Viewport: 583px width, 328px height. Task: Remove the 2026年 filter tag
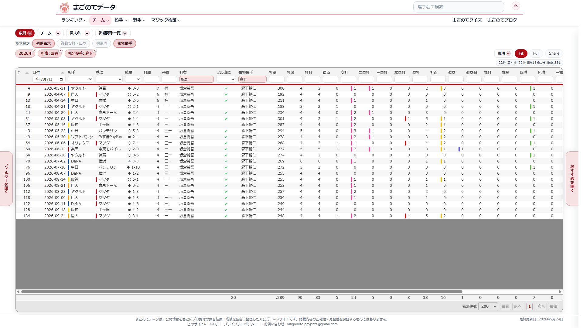pos(34,51)
